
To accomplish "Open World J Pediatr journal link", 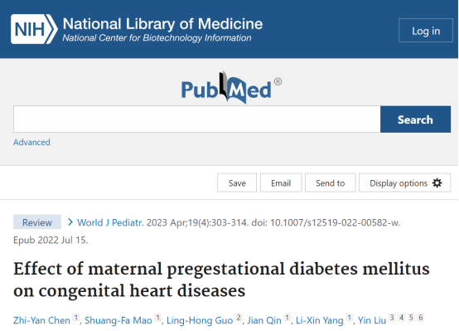I will tap(110, 222).
